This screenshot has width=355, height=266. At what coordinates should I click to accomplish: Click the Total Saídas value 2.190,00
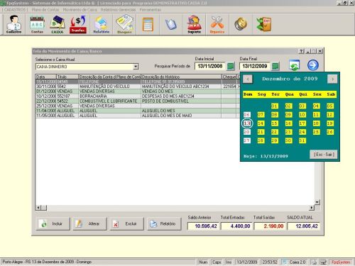(x=270, y=226)
